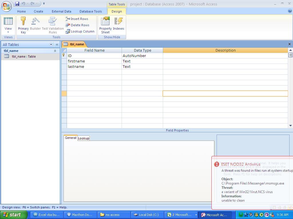This screenshot has height=219, width=293.
Task: Click the blue star tray icon
Action: [246, 215]
